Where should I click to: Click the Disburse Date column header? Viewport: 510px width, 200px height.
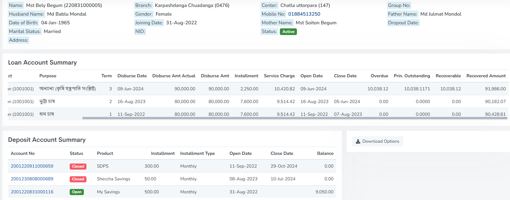click(132, 76)
